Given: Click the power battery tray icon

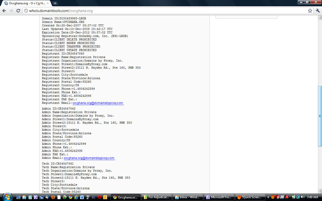Looking at the screenshot, I should click(x=293, y=197).
